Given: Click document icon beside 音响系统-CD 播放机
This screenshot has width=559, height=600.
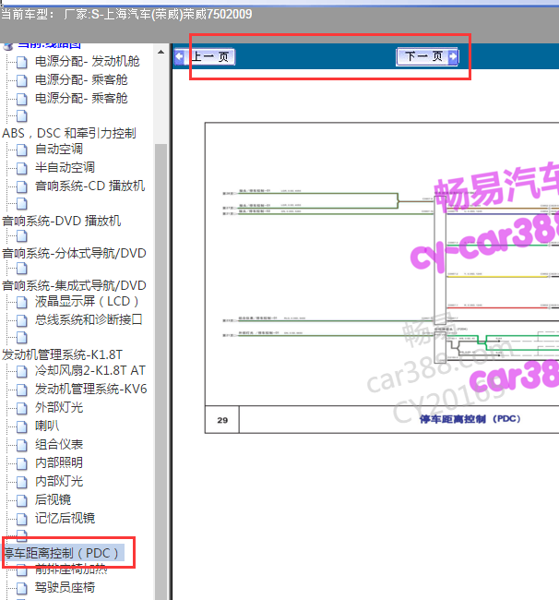Looking at the screenshot, I should pyautogui.click(x=22, y=186).
